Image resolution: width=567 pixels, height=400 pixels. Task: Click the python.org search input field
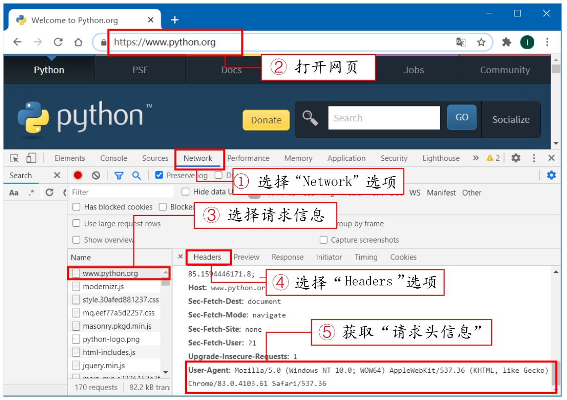pyautogui.click(x=384, y=118)
